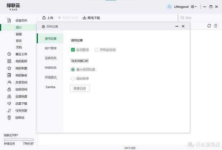Switch to 设备信息 tab
222x150 pixels.
tap(50, 58)
